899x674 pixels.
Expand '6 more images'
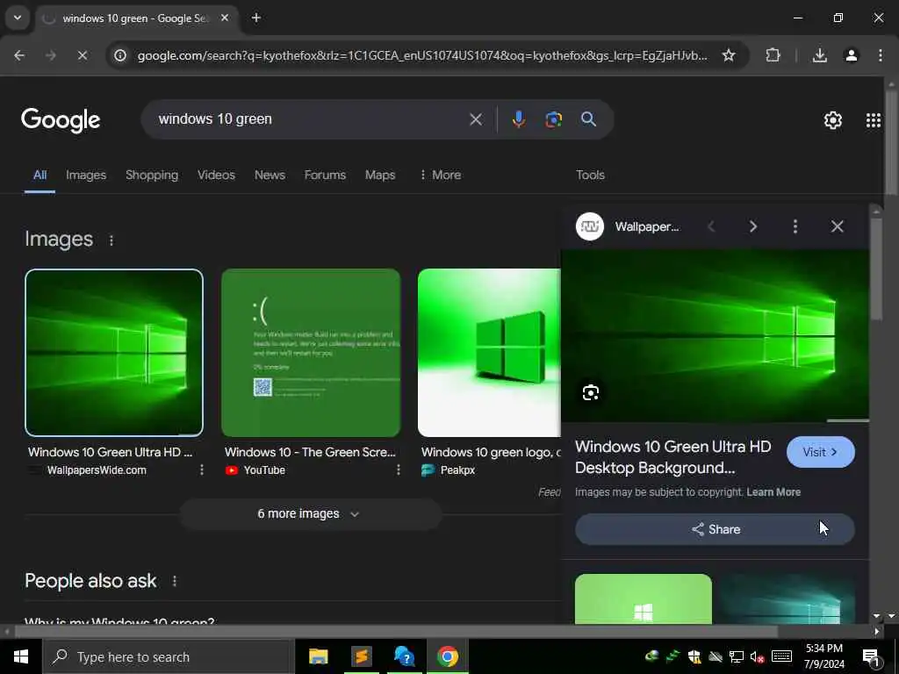tap(310, 513)
